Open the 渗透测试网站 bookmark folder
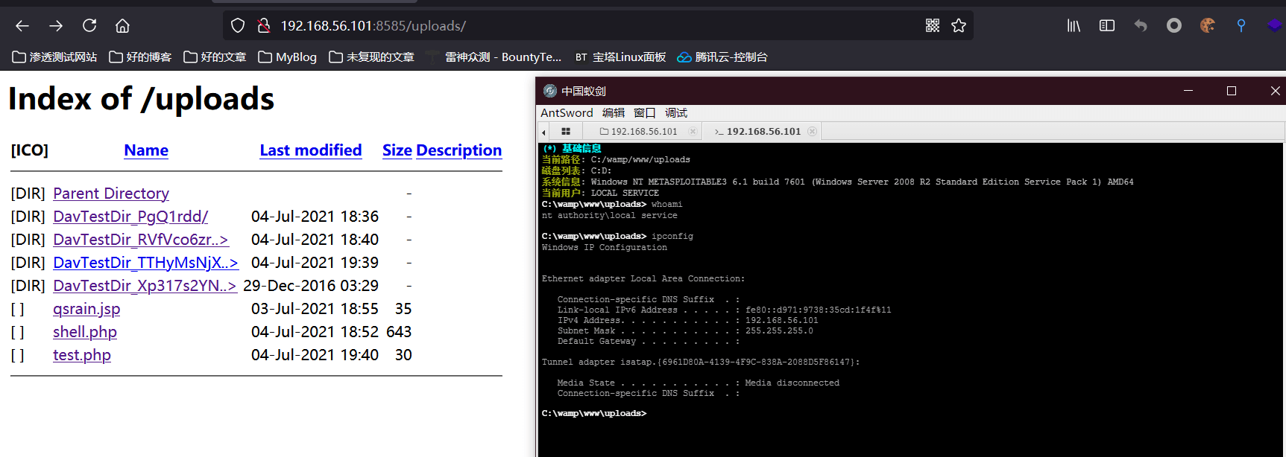 point(54,57)
